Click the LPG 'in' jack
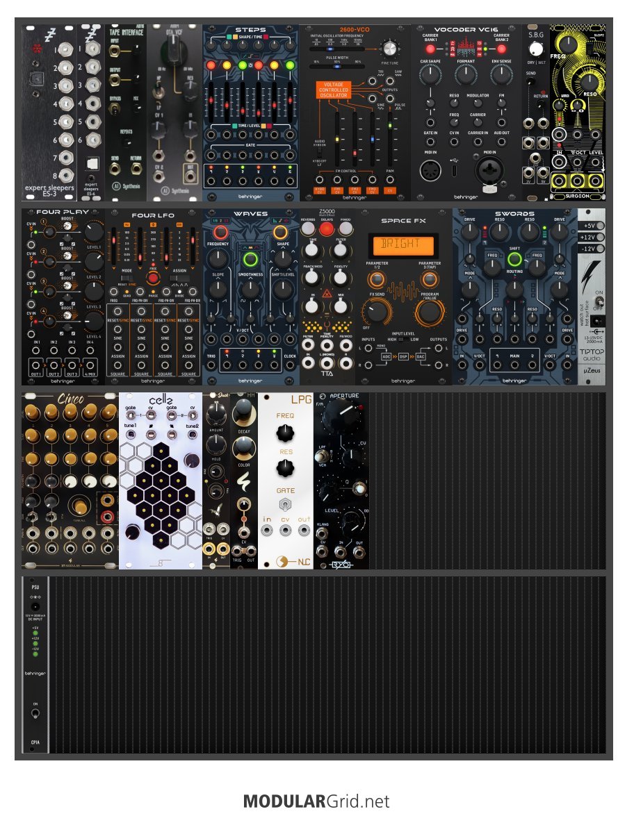634x816 pixels. click(267, 531)
